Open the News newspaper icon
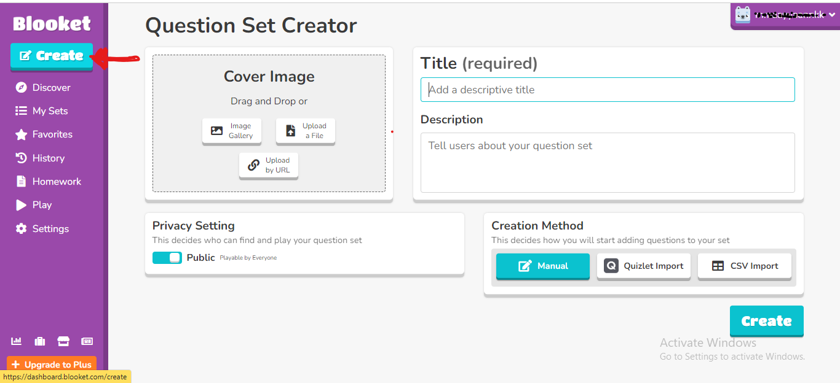840x383 pixels. [87, 341]
